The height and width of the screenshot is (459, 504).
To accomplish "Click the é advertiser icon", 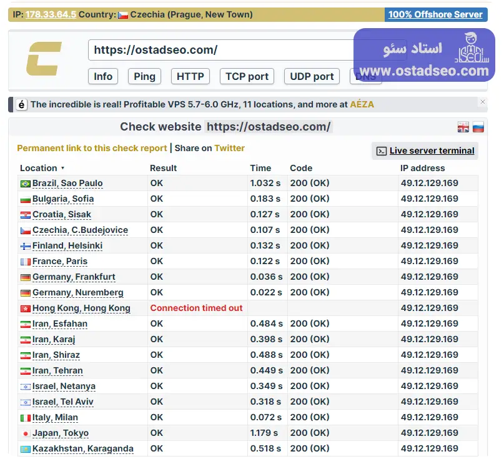I will point(21,105).
